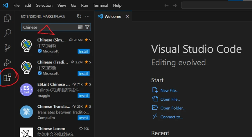Install Chinese (Simplified) language pack

point(84,51)
